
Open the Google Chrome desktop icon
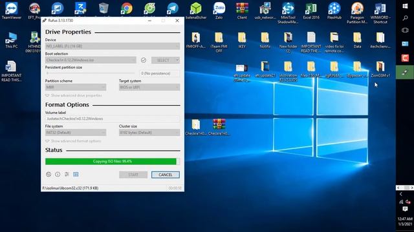[x=127, y=8]
